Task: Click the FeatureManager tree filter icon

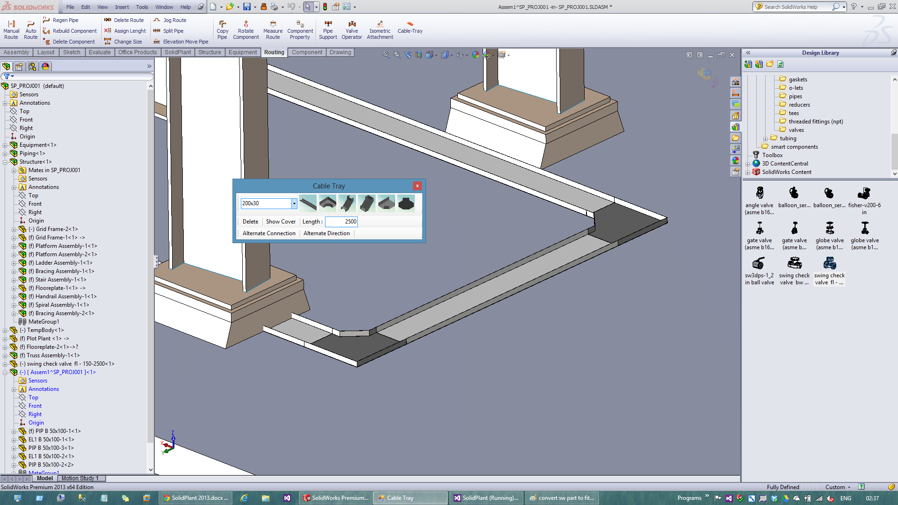Action: click(7, 76)
